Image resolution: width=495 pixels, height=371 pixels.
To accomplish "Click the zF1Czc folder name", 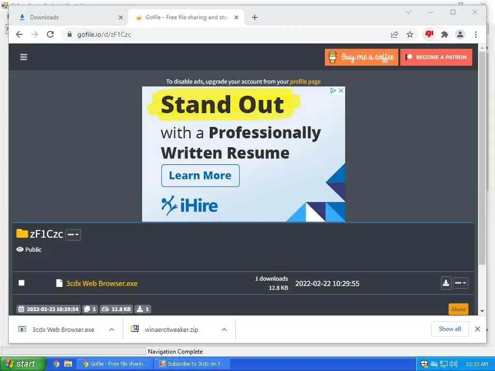I will coord(46,234).
